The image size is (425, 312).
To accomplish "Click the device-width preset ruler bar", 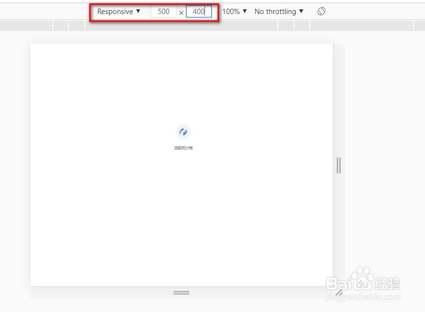I will [x=212, y=26].
